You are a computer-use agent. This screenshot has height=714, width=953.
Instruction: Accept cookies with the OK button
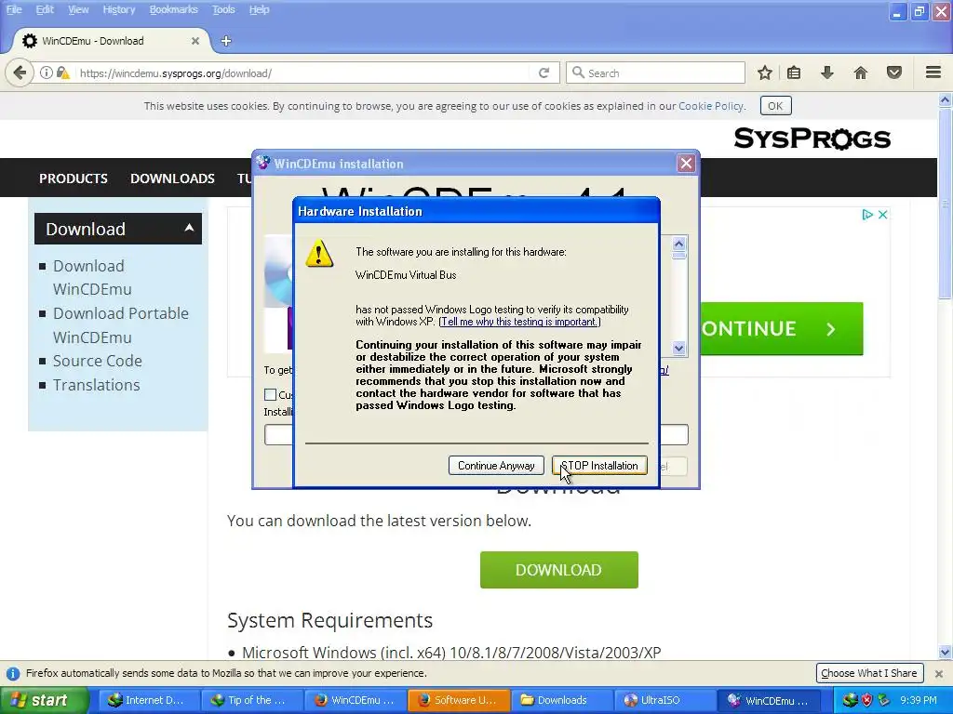pyautogui.click(x=775, y=106)
